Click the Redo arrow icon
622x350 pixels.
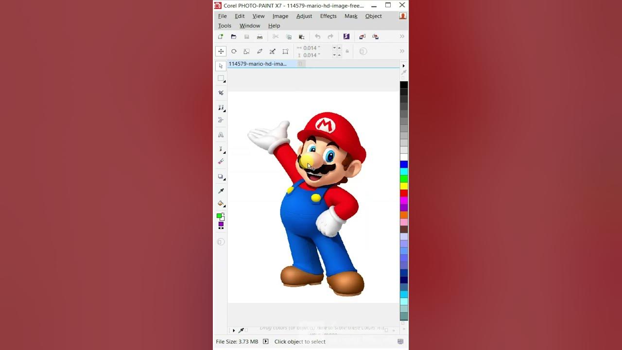[x=330, y=36]
